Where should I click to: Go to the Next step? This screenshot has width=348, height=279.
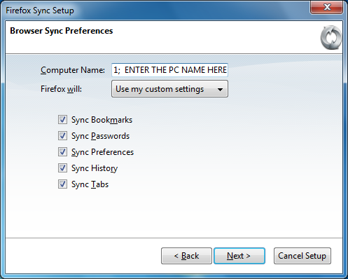click(239, 256)
